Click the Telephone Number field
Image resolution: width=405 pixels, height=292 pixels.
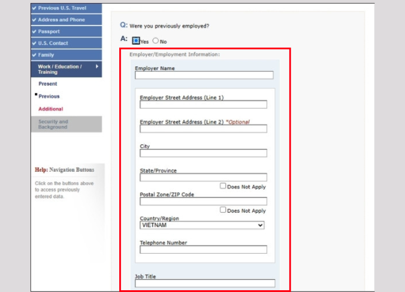[203, 249]
